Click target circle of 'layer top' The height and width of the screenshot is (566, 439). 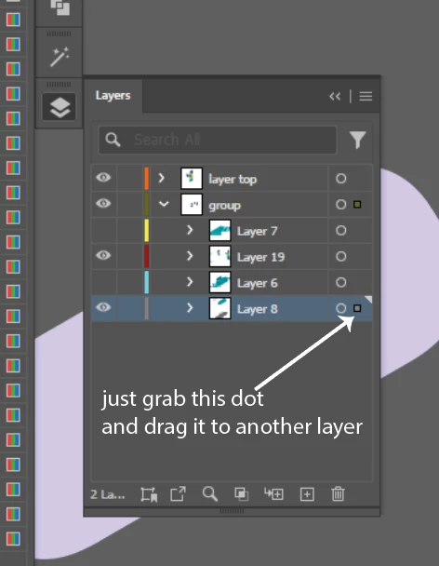tap(341, 179)
